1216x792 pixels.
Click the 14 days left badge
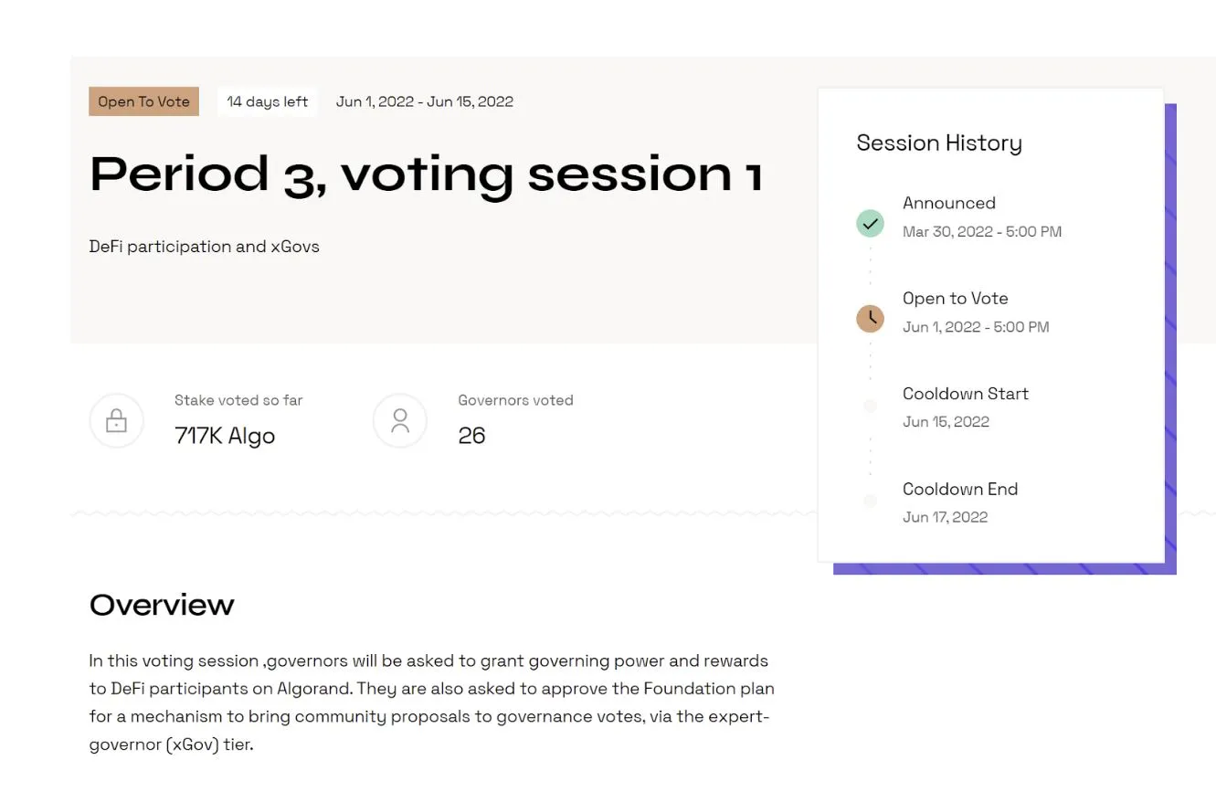[268, 101]
